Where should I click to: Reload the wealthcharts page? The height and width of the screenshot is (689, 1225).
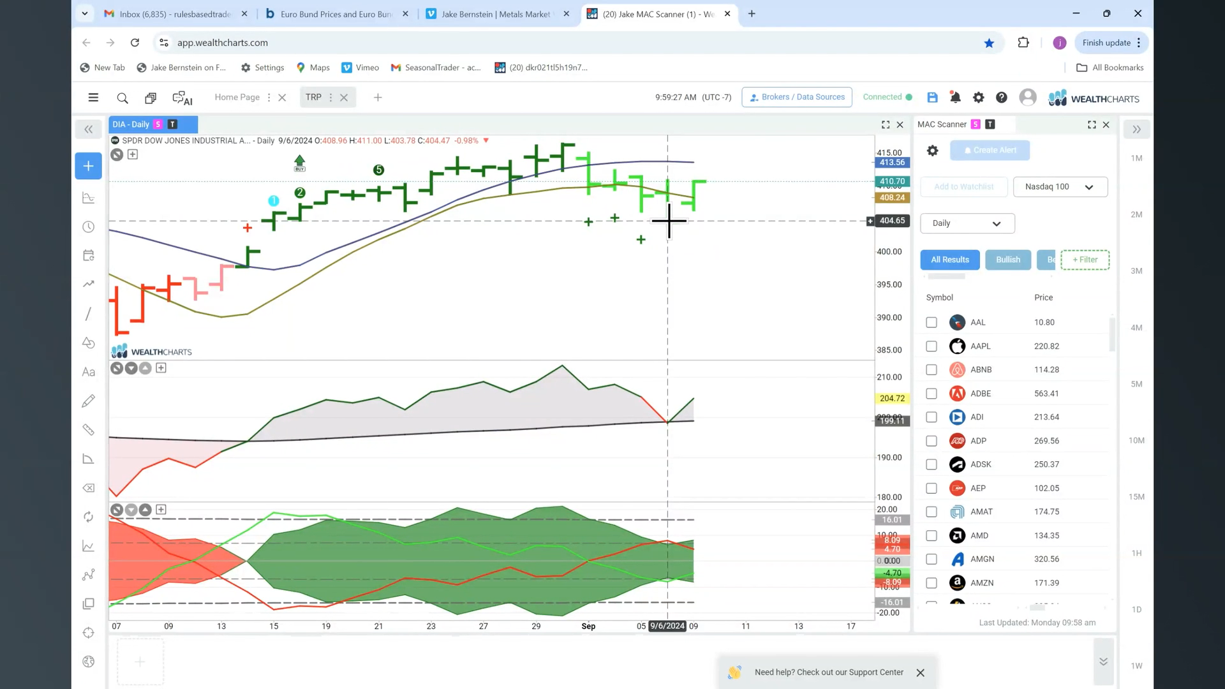tap(135, 43)
